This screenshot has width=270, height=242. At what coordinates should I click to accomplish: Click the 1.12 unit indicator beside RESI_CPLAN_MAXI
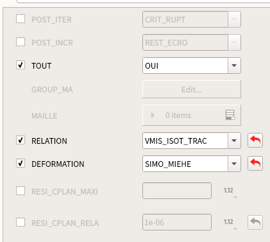(230, 191)
